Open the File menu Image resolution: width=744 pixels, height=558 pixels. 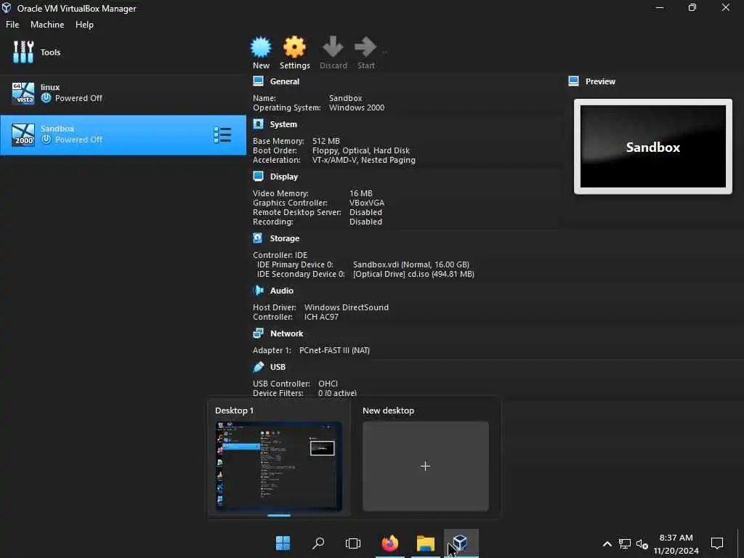pyautogui.click(x=12, y=24)
